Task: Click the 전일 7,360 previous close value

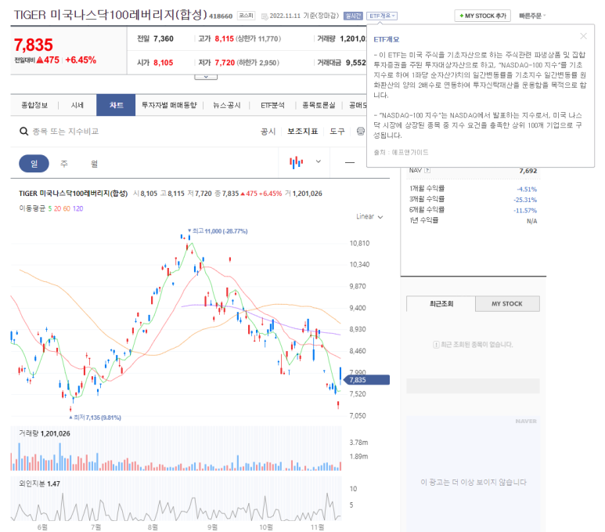Action: point(164,38)
